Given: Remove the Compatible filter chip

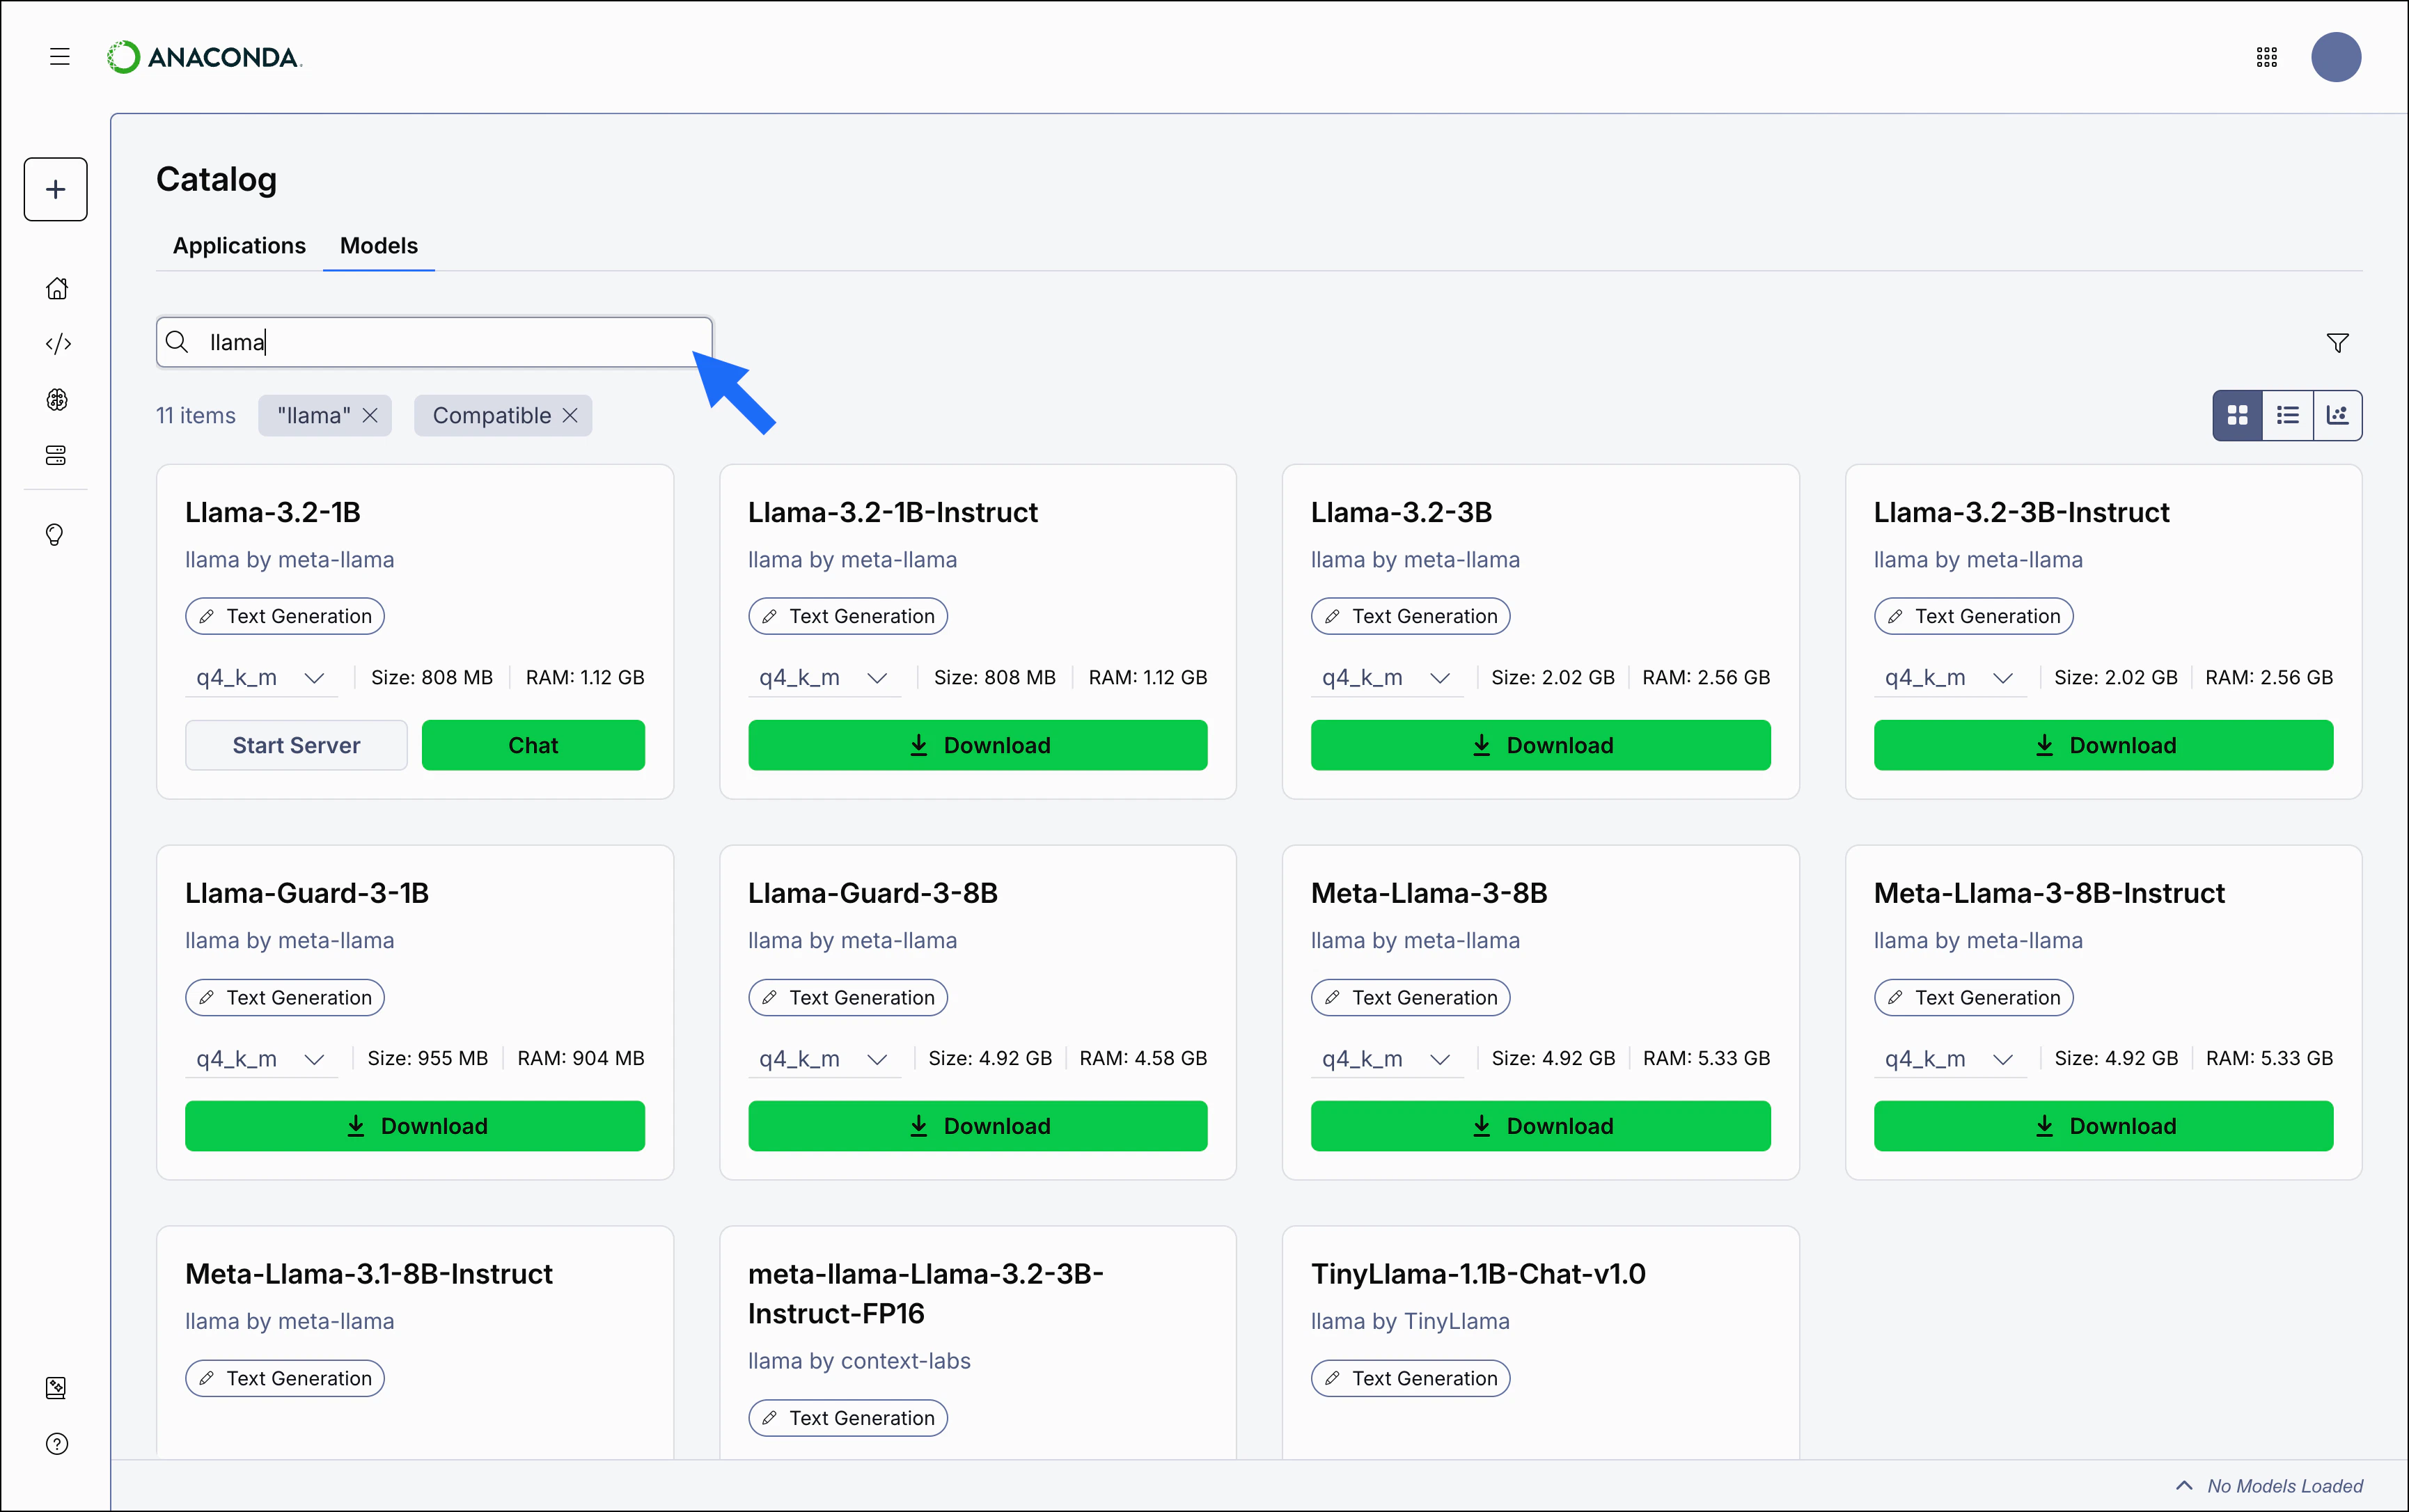Looking at the screenshot, I should coord(570,415).
